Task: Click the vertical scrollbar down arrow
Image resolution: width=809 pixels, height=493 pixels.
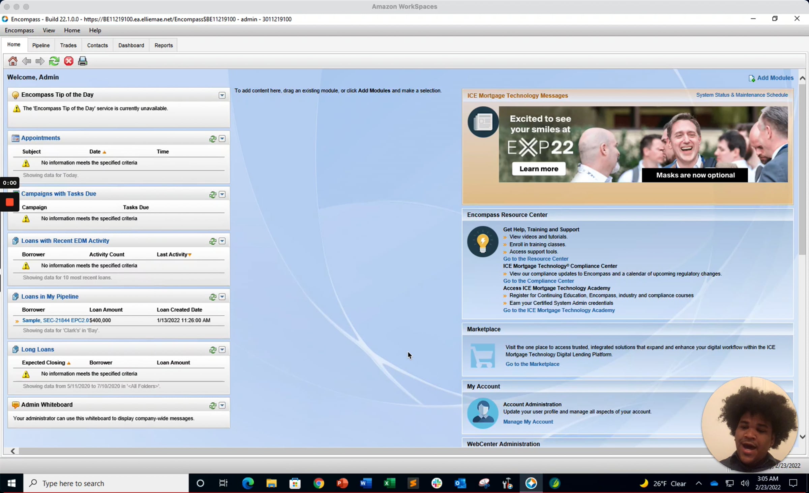Action: [802, 437]
